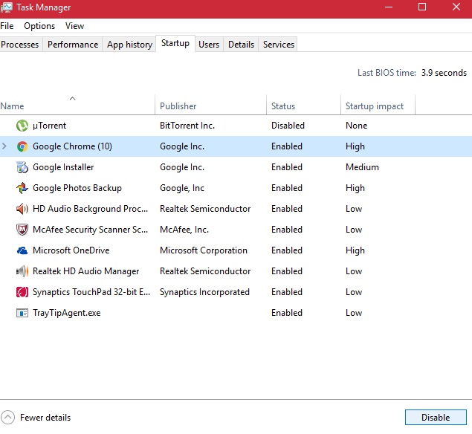Sort by the Name column header
The image size is (472, 434).
click(x=77, y=106)
